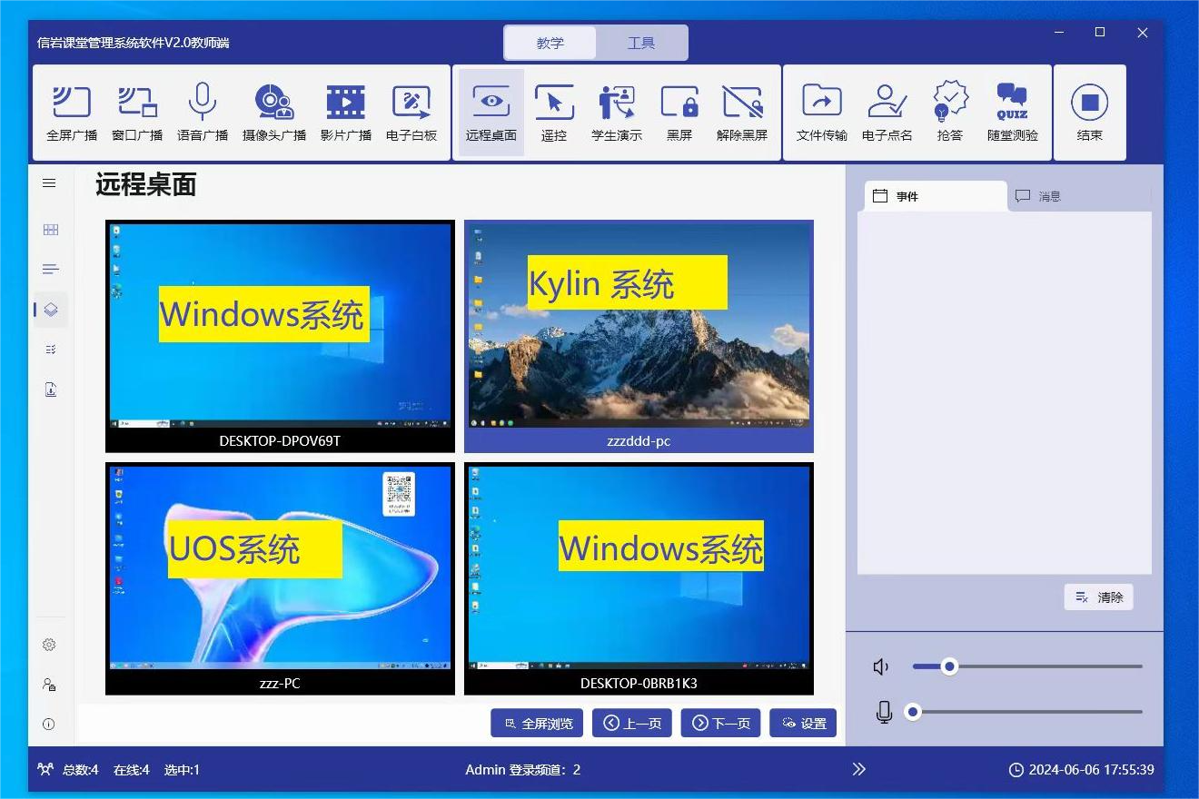Click the Admin 登录频道: 2 text
This screenshot has height=799, width=1199.
point(523,770)
